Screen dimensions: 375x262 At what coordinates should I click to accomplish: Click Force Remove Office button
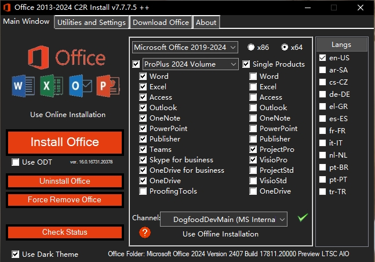[x=65, y=200]
